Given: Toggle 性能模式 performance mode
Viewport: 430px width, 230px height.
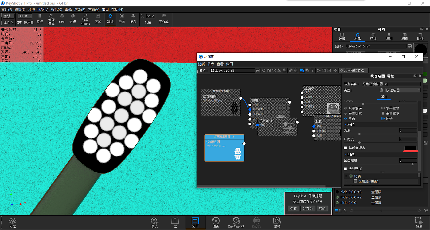Looking at the screenshot, I should pyautogui.click(x=51, y=19).
